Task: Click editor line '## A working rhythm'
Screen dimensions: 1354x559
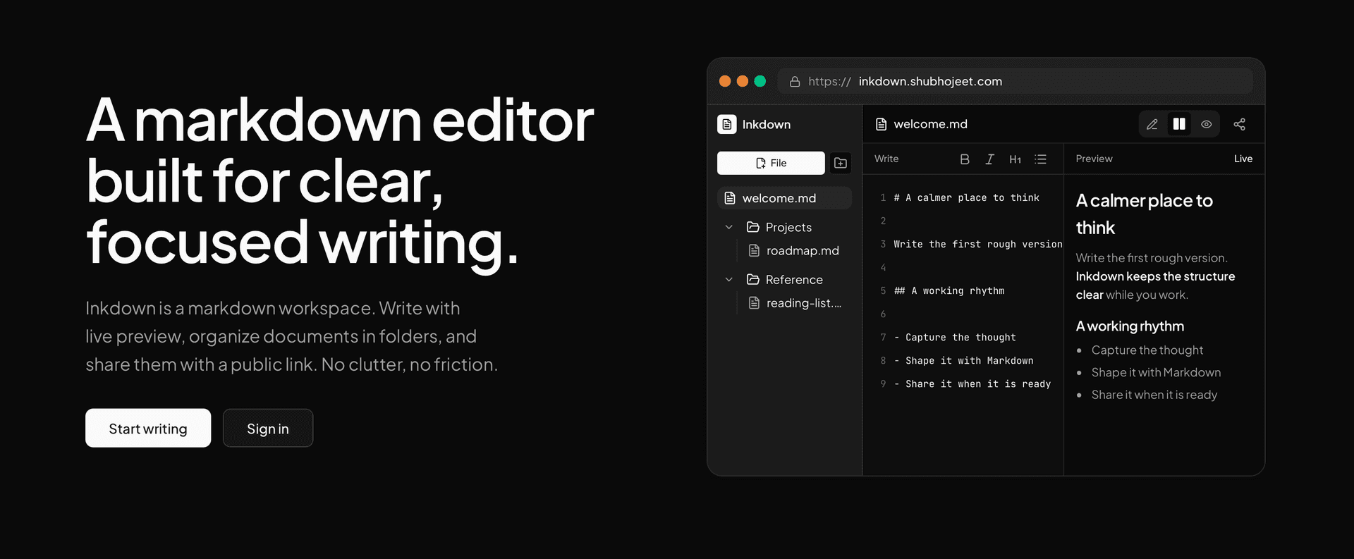Action: pyautogui.click(x=949, y=290)
